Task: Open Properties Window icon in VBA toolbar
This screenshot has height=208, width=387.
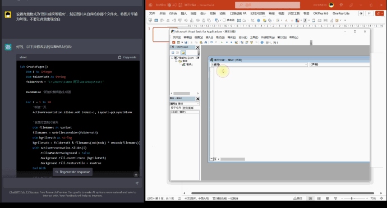Action: (247, 43)
